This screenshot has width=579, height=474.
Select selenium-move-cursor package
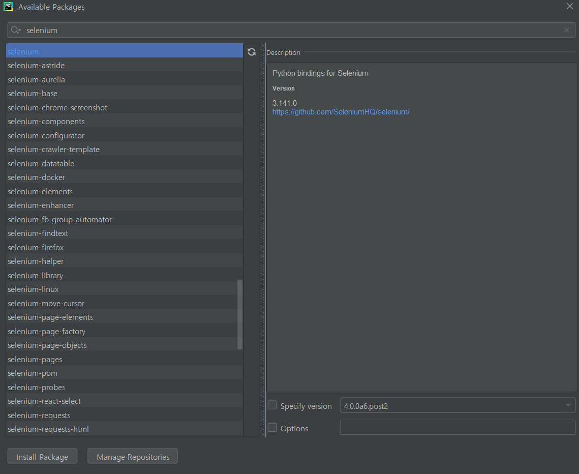pos(125,303)
